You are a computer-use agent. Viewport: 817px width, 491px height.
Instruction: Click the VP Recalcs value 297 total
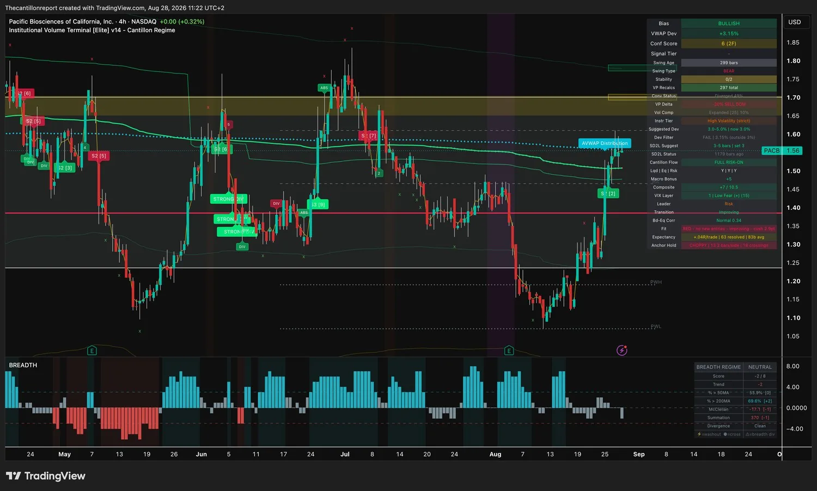[729, 88]
